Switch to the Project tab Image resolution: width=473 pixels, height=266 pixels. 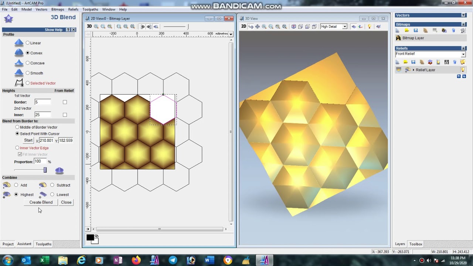click(x=8, y=244)
